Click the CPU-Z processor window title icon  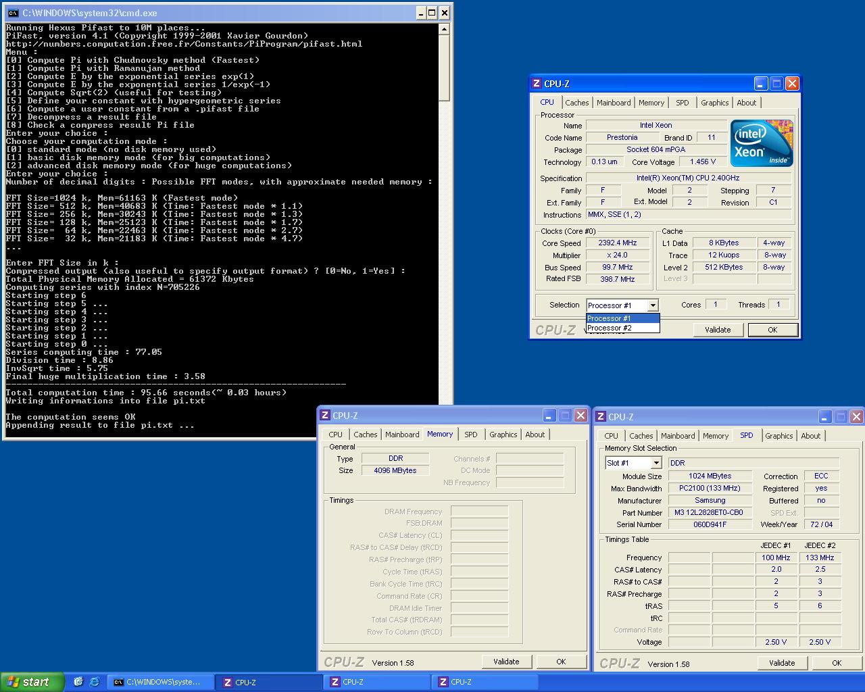[x=537, y=84]
